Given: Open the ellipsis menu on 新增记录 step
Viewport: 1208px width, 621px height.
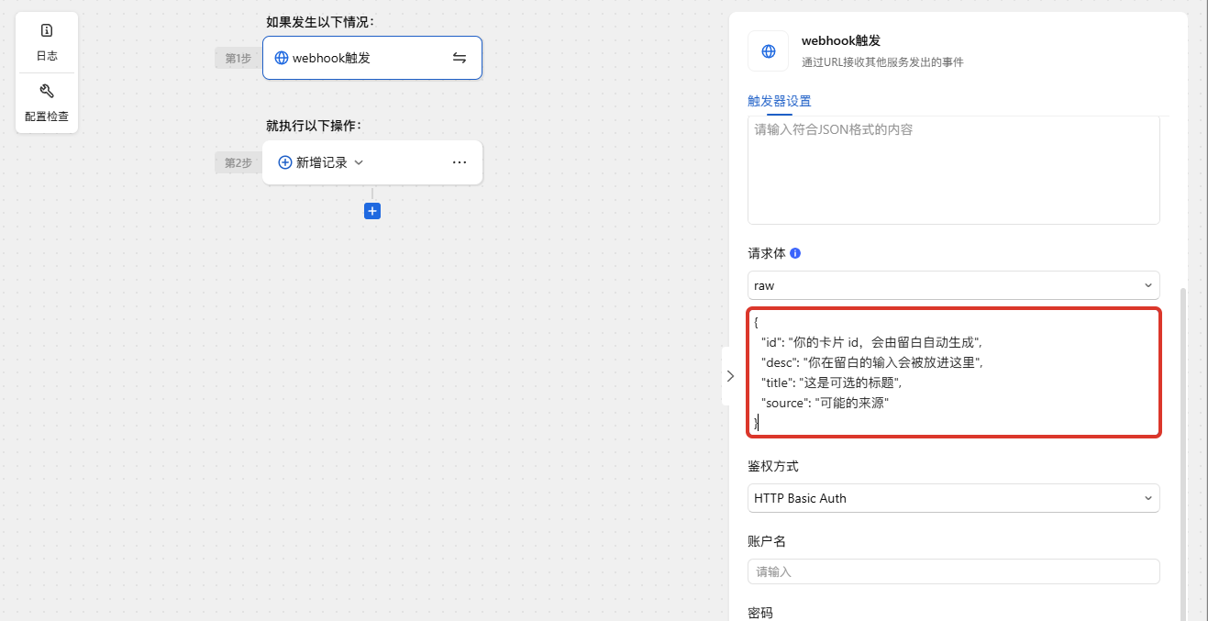Looking at the screenshot, I should (x=459, y=162).
